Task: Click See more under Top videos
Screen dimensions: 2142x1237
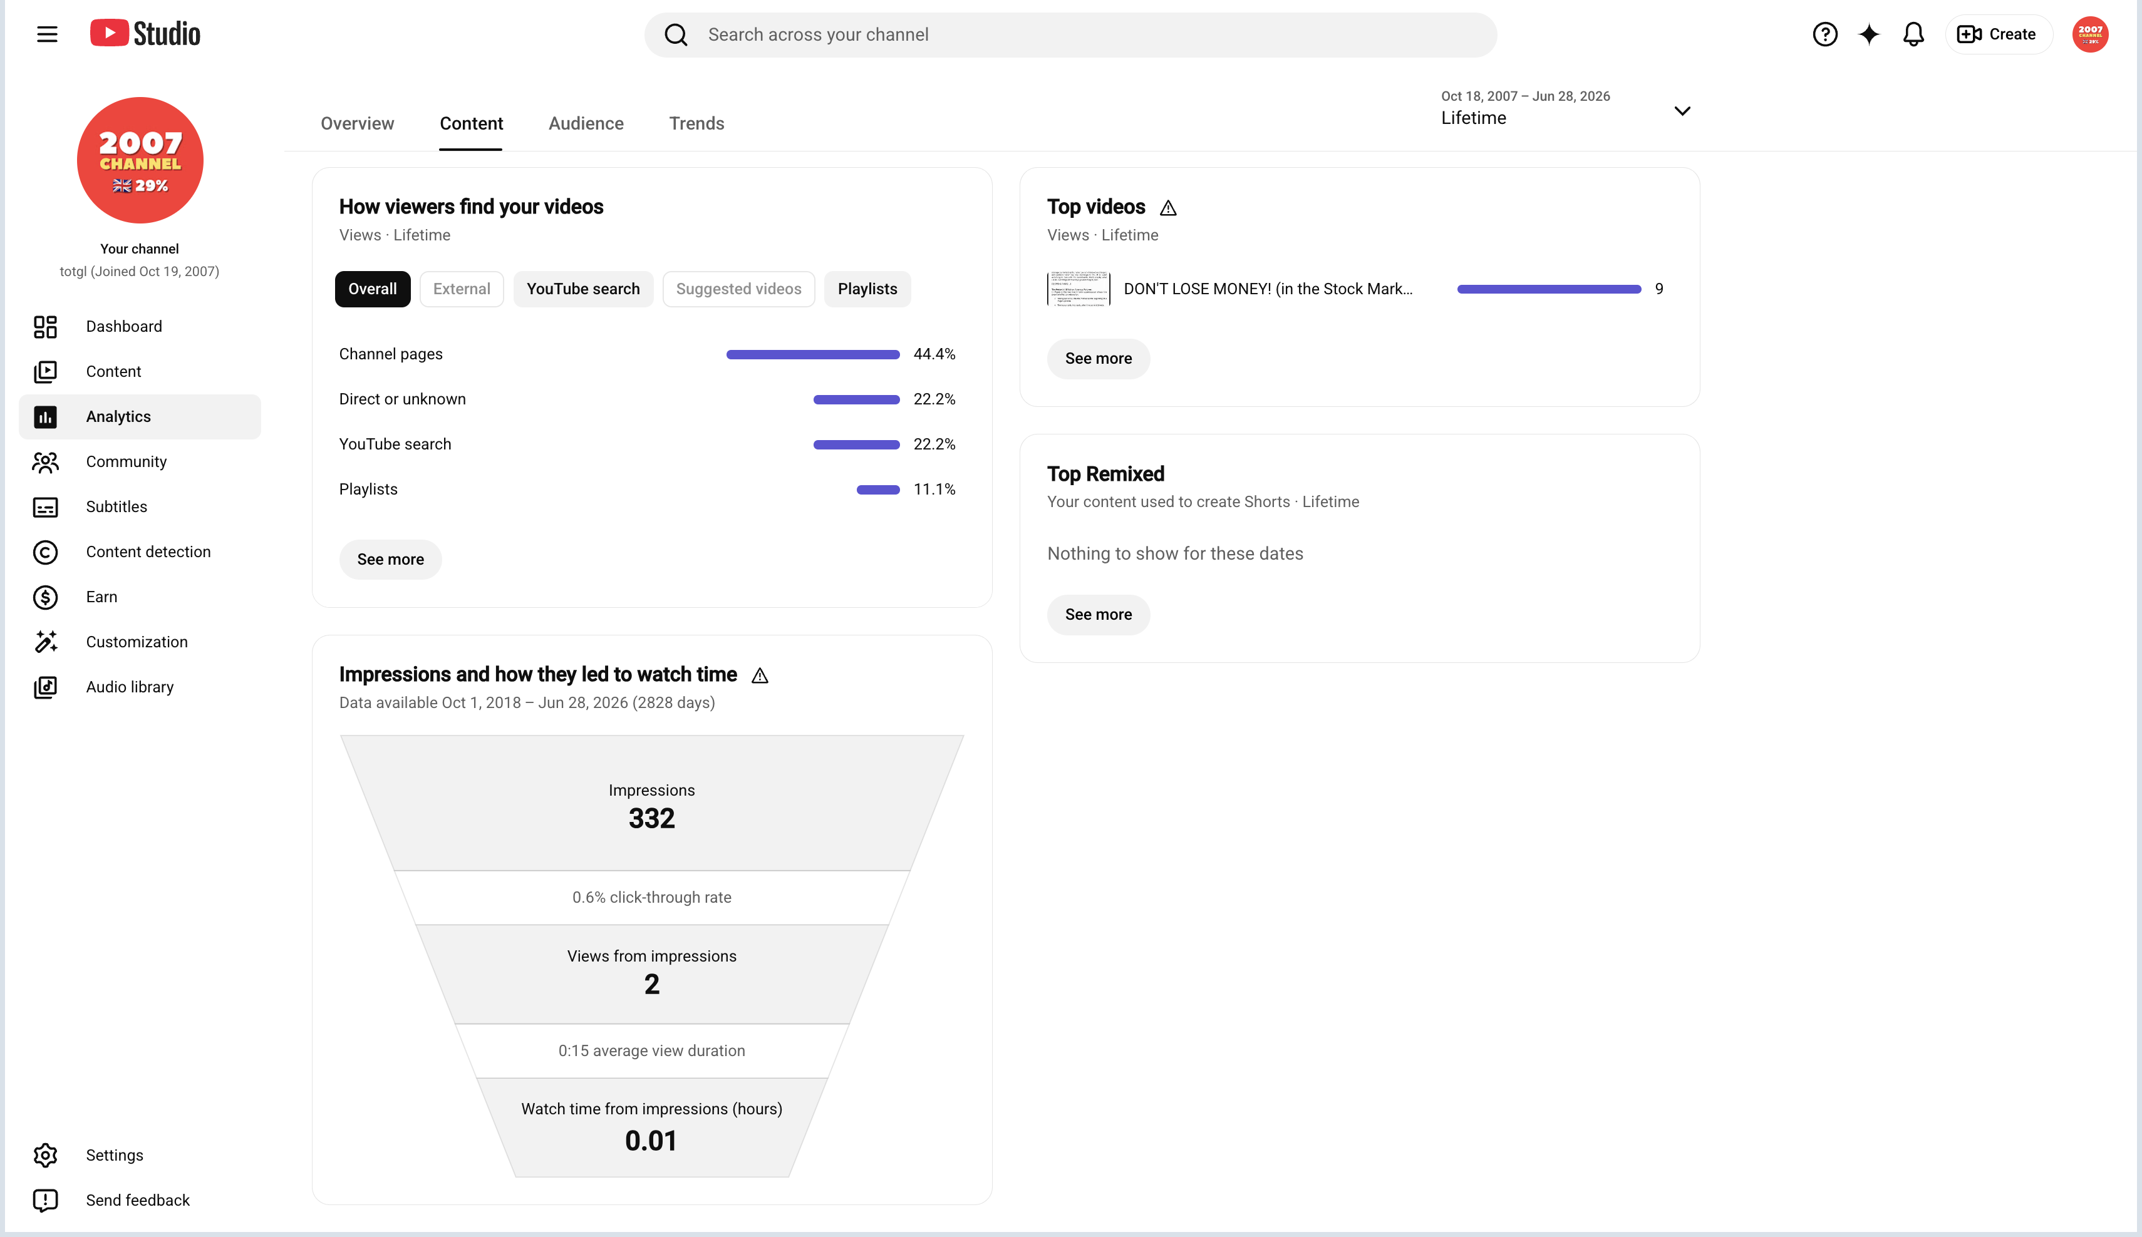Action: [1098, 359]
